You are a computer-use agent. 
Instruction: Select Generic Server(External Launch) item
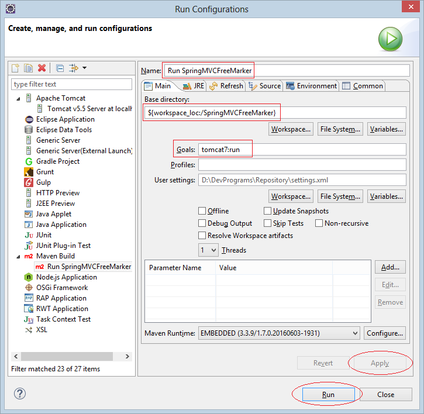[84, 151]
